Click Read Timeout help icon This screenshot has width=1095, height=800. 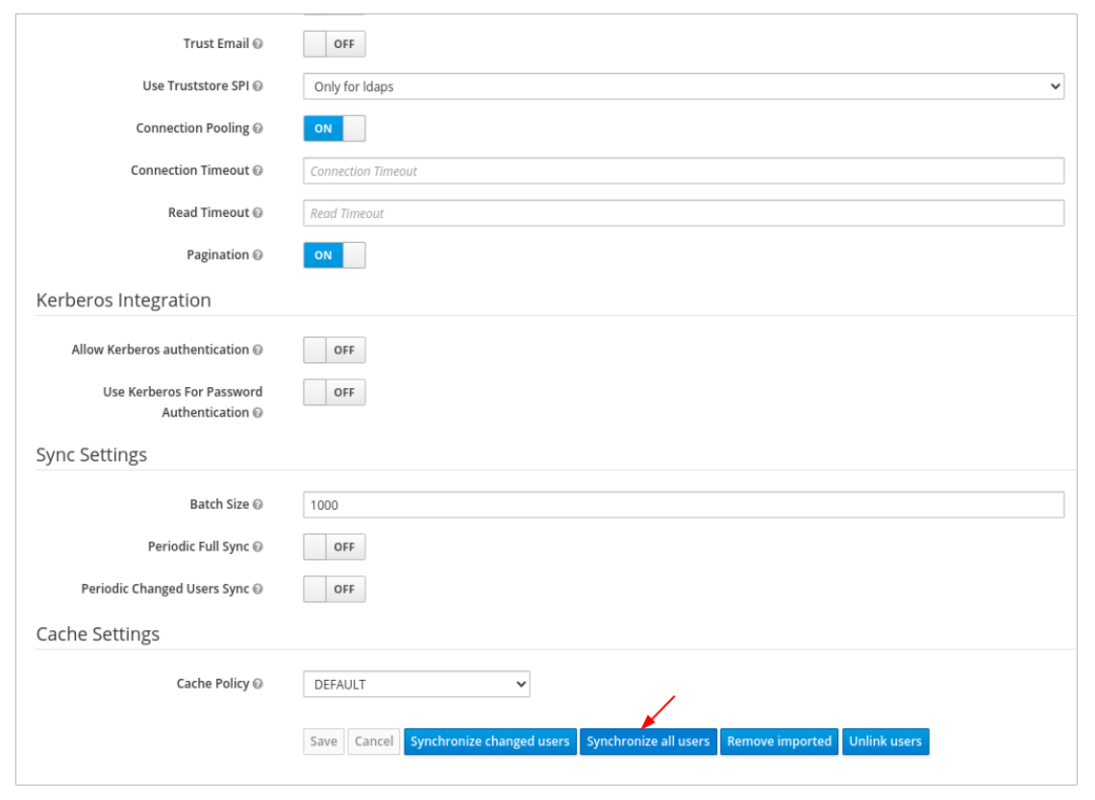coord(258,213)
